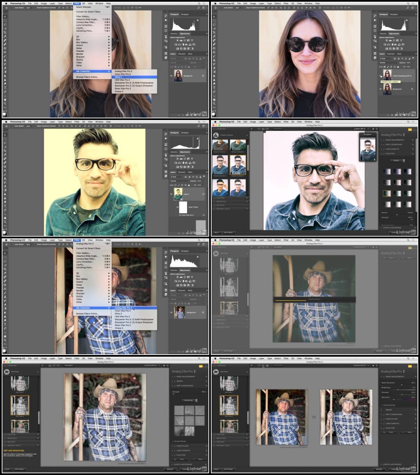Viewport: 420px width, 475px height.
Task: Select Type tool in cowboy Photoshop Filter-menu window
Action: point(5,324)
